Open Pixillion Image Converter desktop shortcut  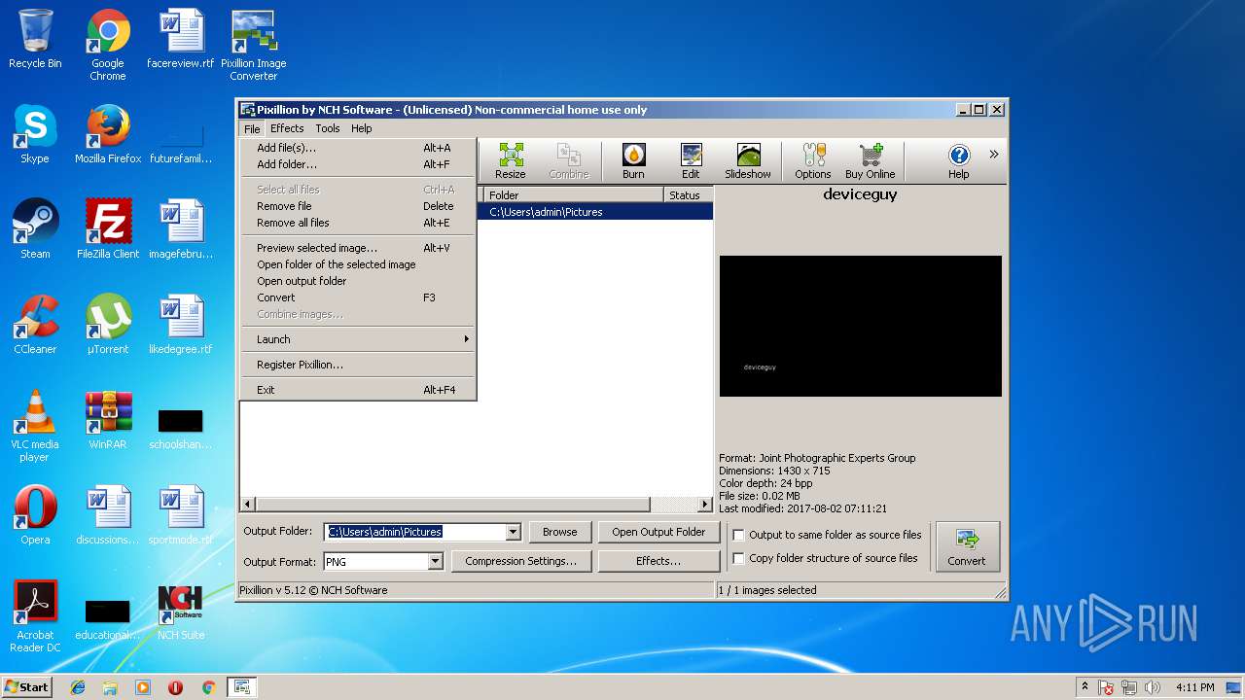point(254,46)
